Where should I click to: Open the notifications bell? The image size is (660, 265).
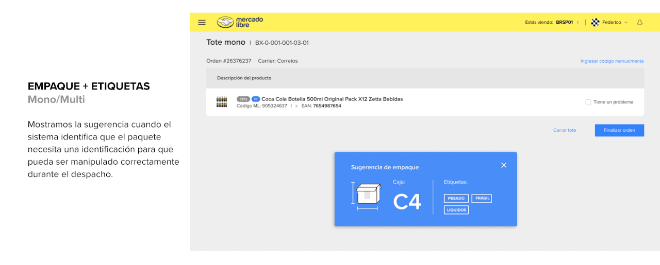640,23
